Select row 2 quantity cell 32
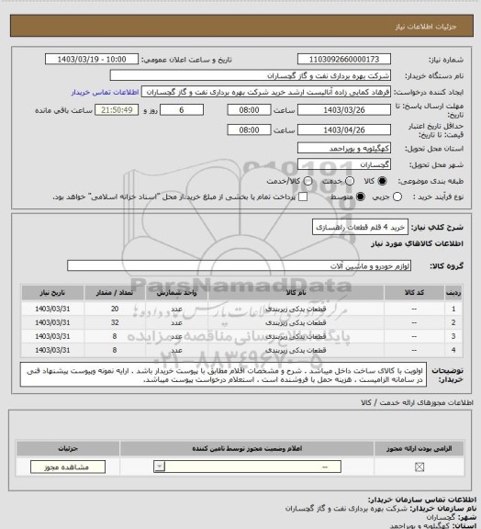This screenshot has height=529, width=481. point(115,323)
